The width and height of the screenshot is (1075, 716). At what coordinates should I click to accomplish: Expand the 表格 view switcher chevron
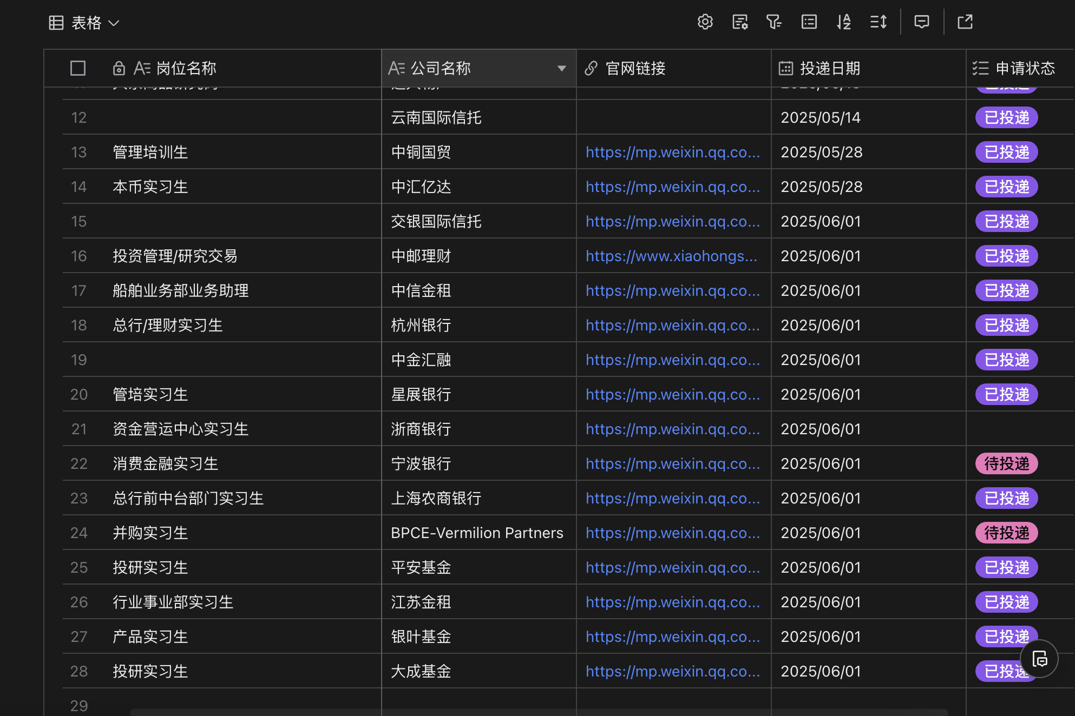(x=114, y=23)
